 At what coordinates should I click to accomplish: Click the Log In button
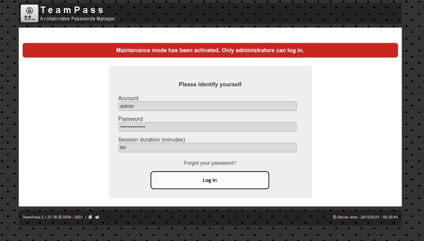click(x=210, y=180)
